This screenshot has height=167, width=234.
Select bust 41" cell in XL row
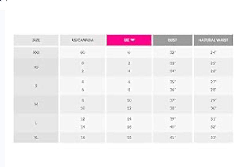[x=173, y=138]
